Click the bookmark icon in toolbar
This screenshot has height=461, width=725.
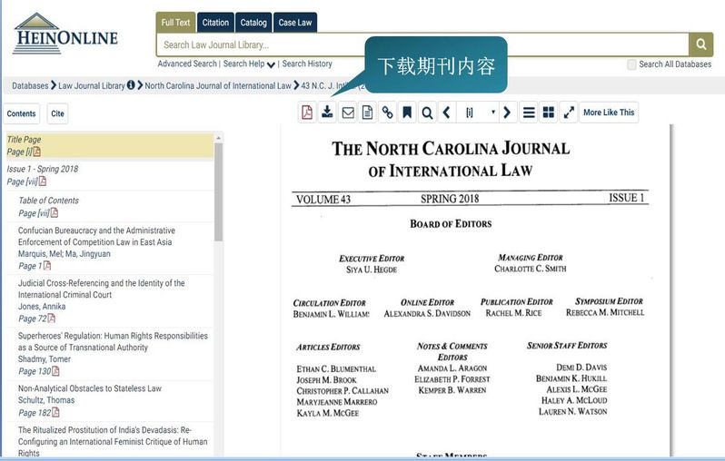pyautogui.click(x=407, y=113)
